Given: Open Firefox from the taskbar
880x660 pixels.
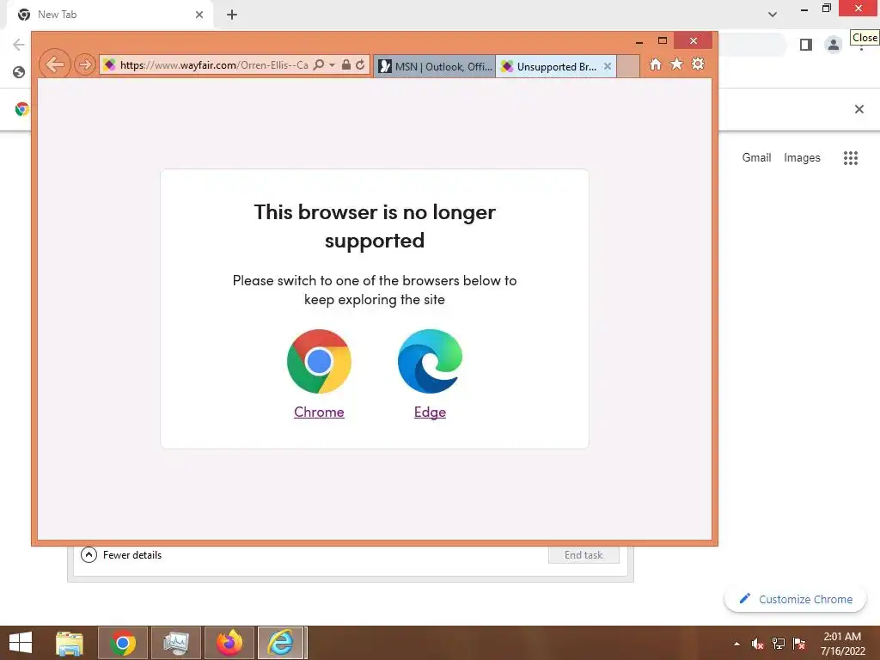Looking at the screenshot, I should (229, 643).
